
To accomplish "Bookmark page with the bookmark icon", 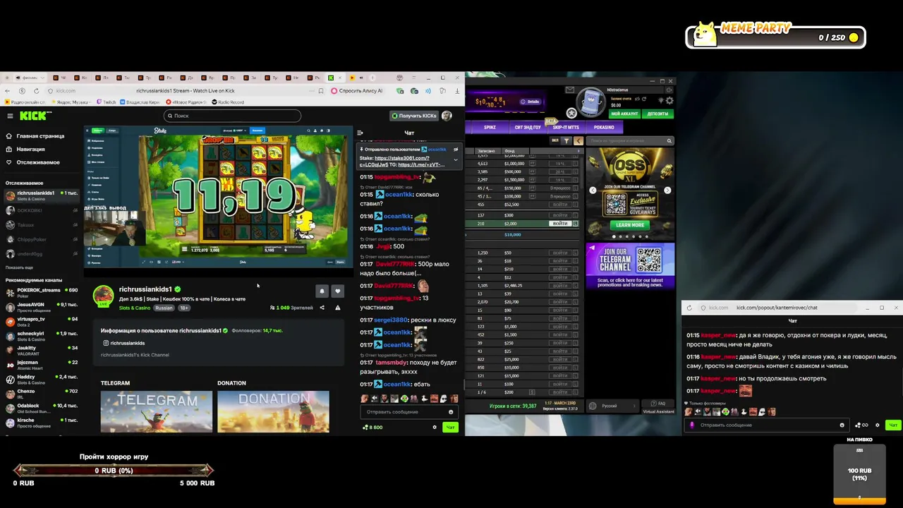I will tap(321, 90).
